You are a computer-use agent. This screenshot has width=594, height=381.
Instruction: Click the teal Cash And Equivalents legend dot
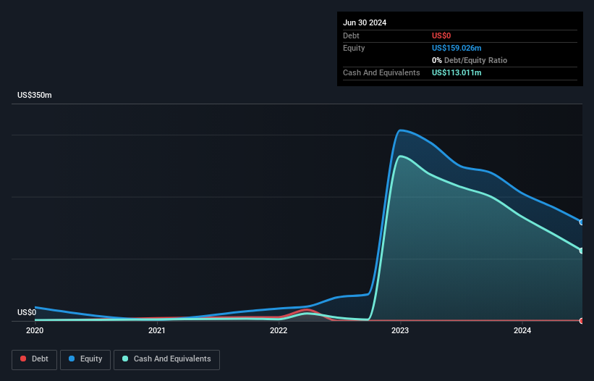pyautogui.click(x=125, y=359)
